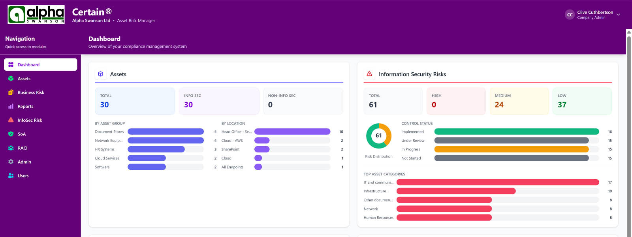Click the SoA shield icon

(11, 134)
